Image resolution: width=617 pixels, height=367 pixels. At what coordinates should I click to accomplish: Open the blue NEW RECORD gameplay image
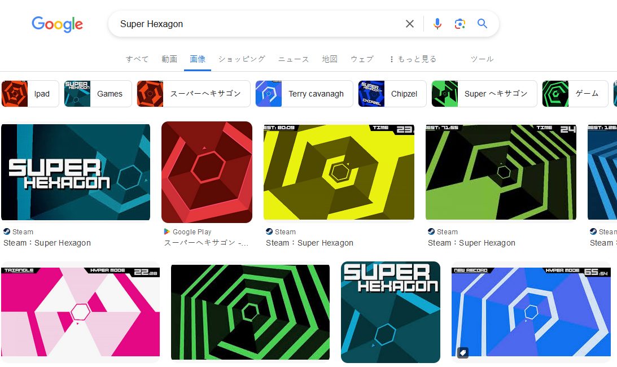[531, 312]
